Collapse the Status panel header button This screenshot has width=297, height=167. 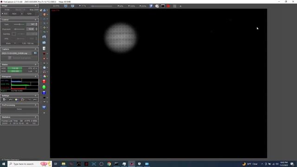35,64
